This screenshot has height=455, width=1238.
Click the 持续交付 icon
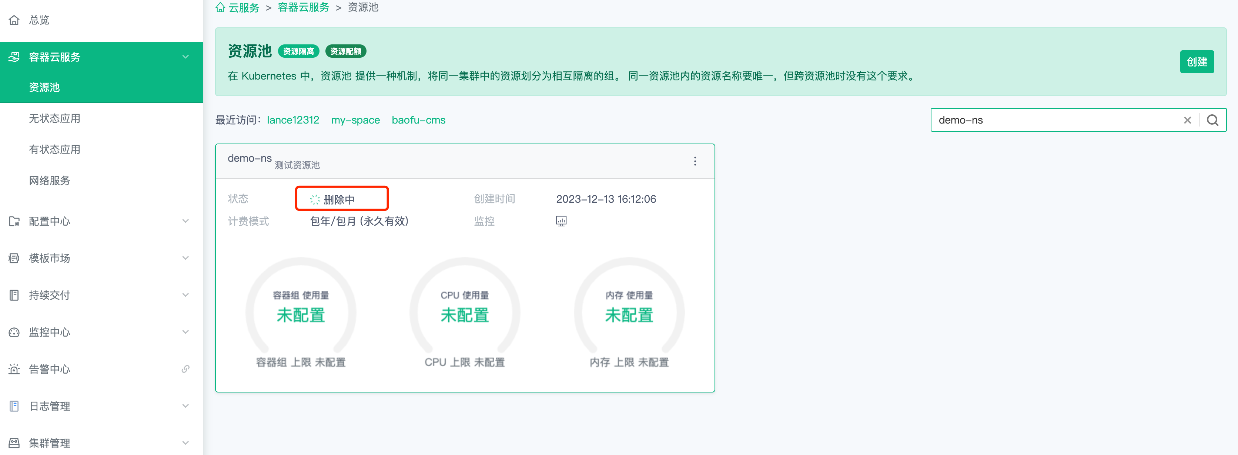click(14, 295)
